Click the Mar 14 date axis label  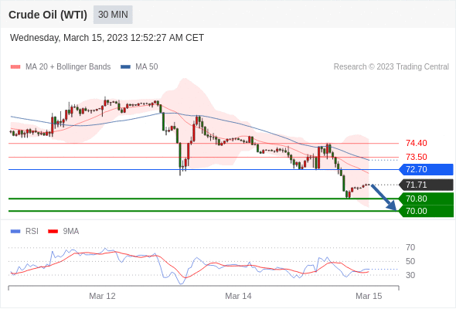[238, 296]
